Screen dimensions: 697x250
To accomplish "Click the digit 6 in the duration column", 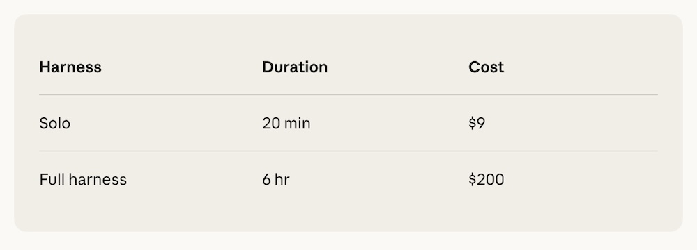I will [x=266, y=180].
